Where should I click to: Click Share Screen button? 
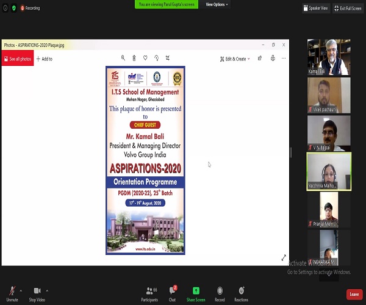196,294
